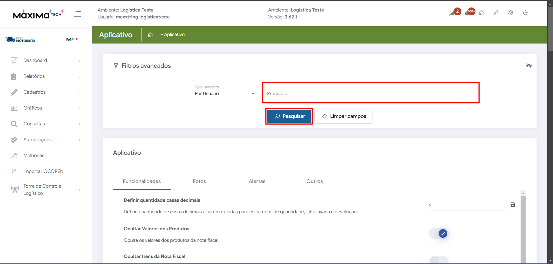The height and width of the screenshot is (264, 553).
Task: Click the Pesquisar button
Action: pyautogui.click(x=289, y=116)
